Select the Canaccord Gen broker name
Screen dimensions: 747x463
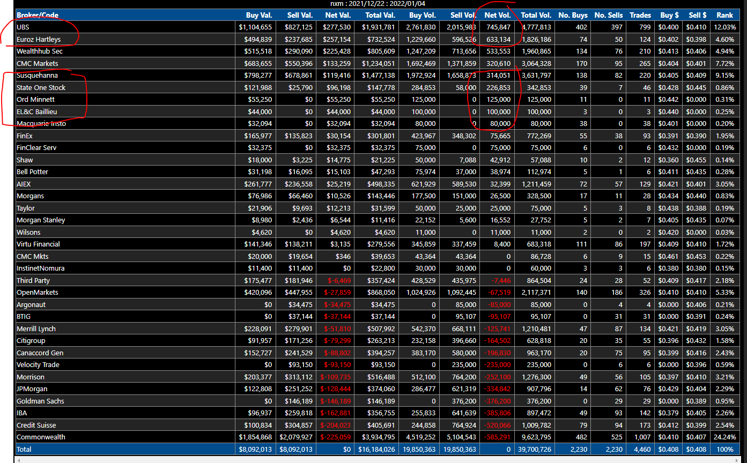[40, 353]
